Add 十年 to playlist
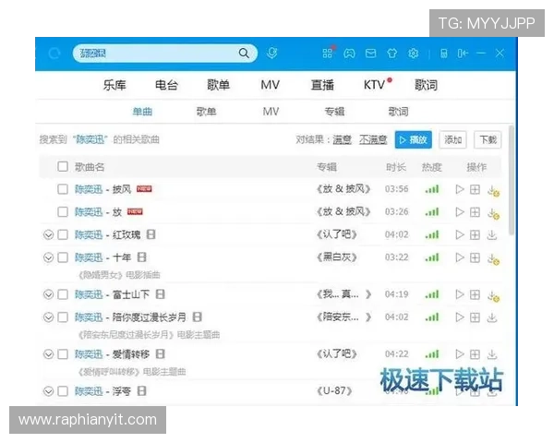Screen dimensions: 554x443 coord(475,257)
